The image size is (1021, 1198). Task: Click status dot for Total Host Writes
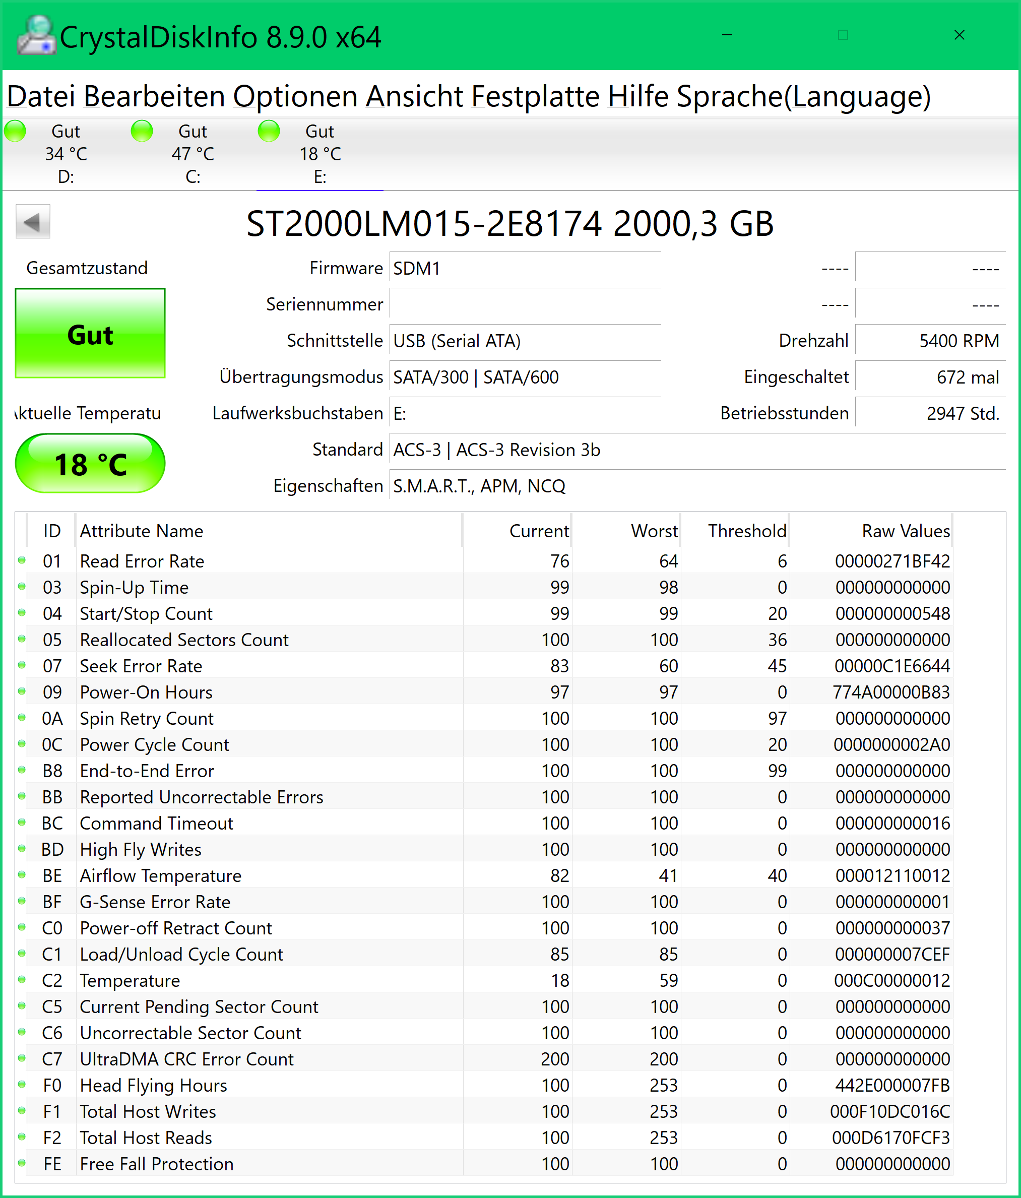point(22,1111)
